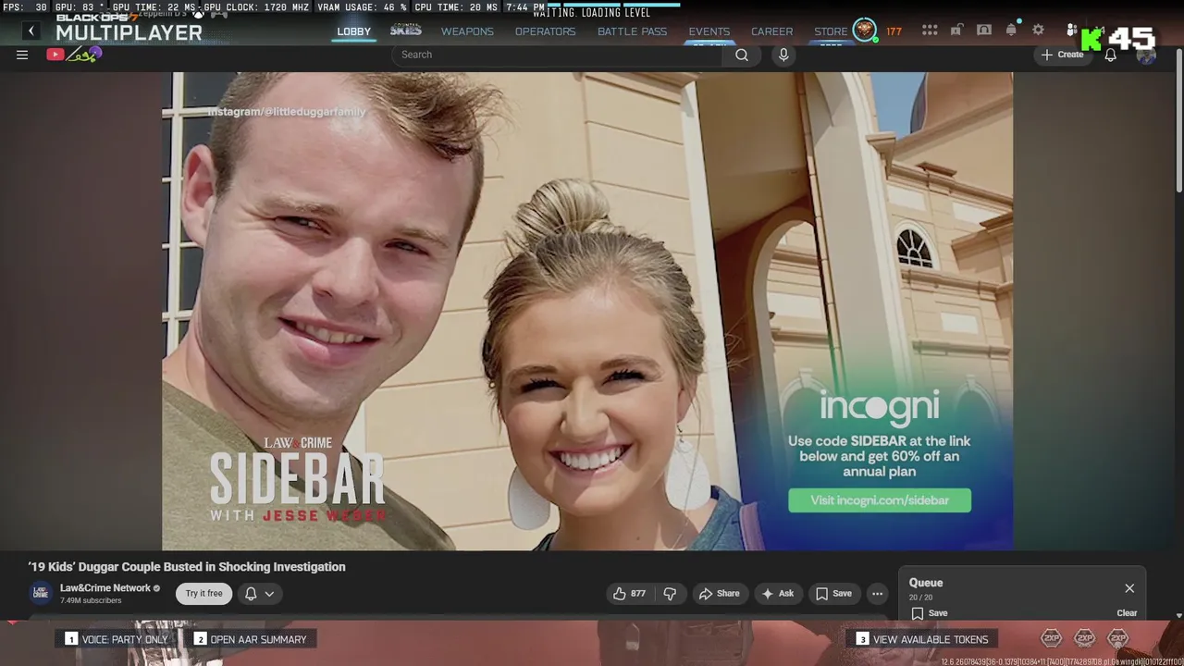The image size is (1184, 666).
Task: Click the lobby unlock icon
Action: coord(956,31)
